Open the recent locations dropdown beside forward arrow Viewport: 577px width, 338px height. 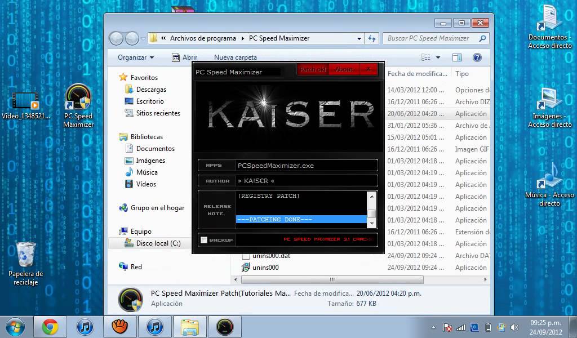[143, 39]
